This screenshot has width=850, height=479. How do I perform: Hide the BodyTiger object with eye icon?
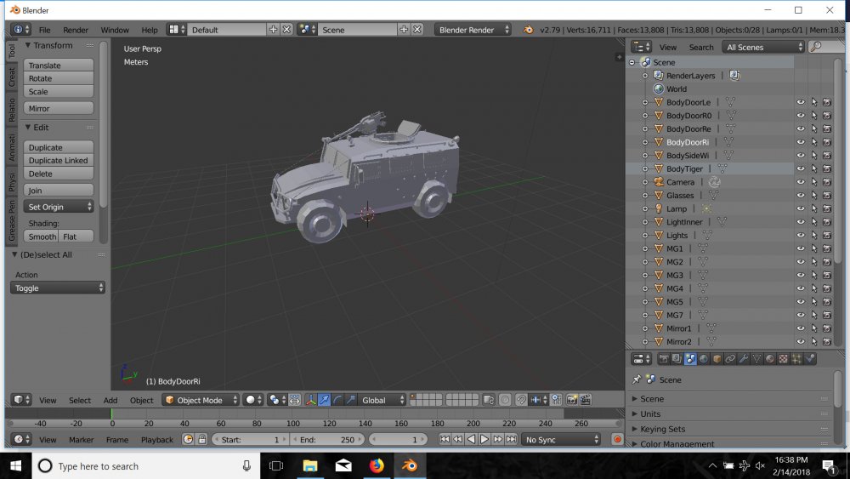pos(801,168)
